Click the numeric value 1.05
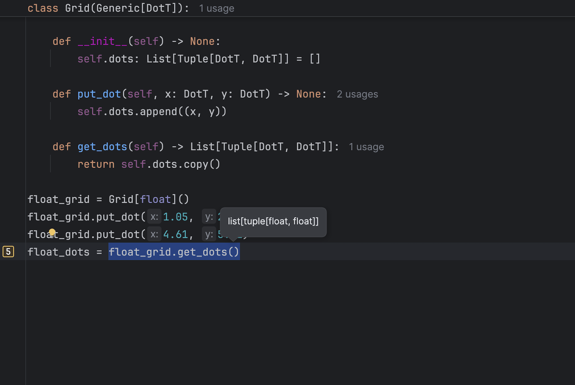This screenshot has width=575, height=385. 175,217
